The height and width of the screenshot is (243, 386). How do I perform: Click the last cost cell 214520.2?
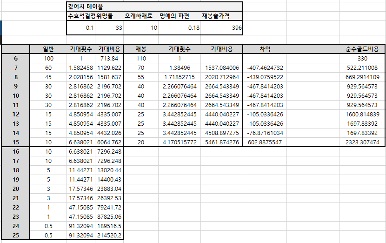click(x=109, y=236)
